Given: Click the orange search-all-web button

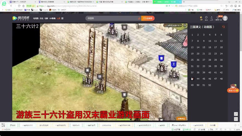Looking at the screenshot, I should (x=148, y=18).
